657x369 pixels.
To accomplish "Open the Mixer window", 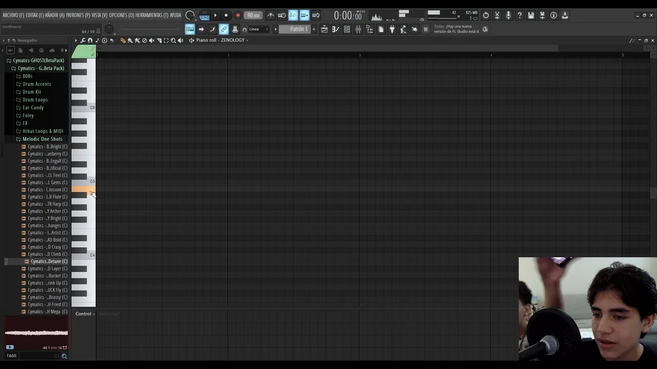I will (x=358, y=29).
